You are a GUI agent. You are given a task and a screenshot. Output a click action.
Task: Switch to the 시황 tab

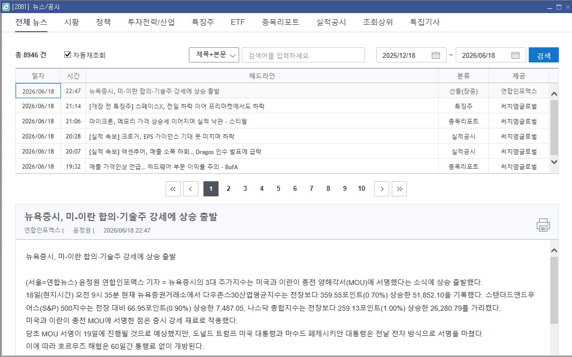[71, 22]
